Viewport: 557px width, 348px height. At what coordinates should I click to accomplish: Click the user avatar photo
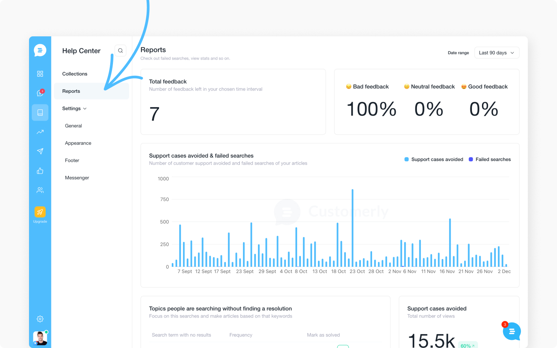40,338
